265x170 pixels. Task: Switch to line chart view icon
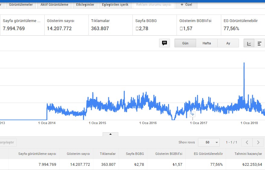click(249, 43)
